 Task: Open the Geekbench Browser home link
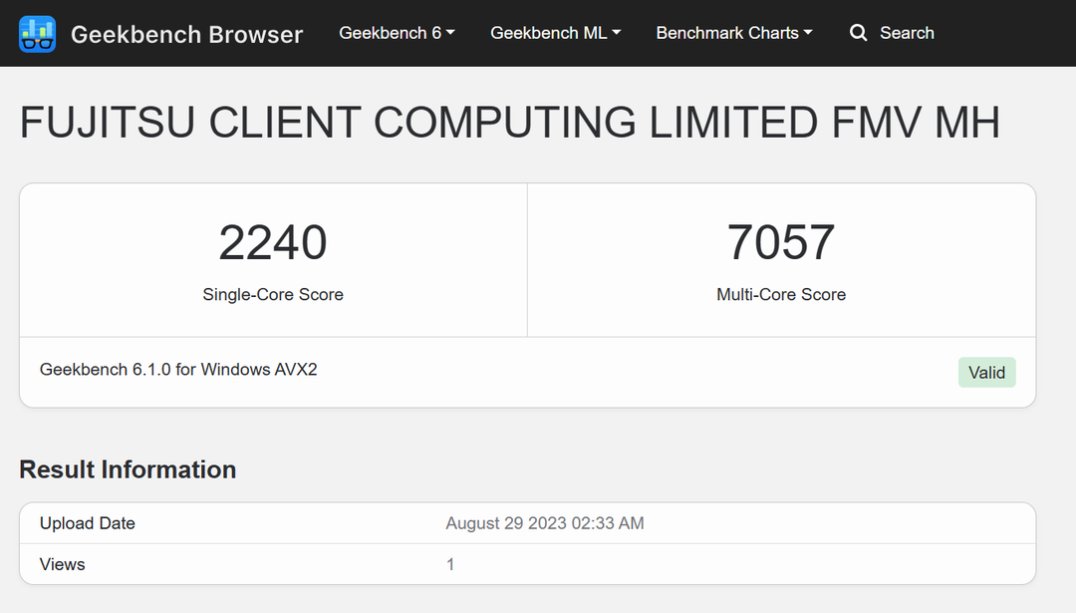pos(186,34)
